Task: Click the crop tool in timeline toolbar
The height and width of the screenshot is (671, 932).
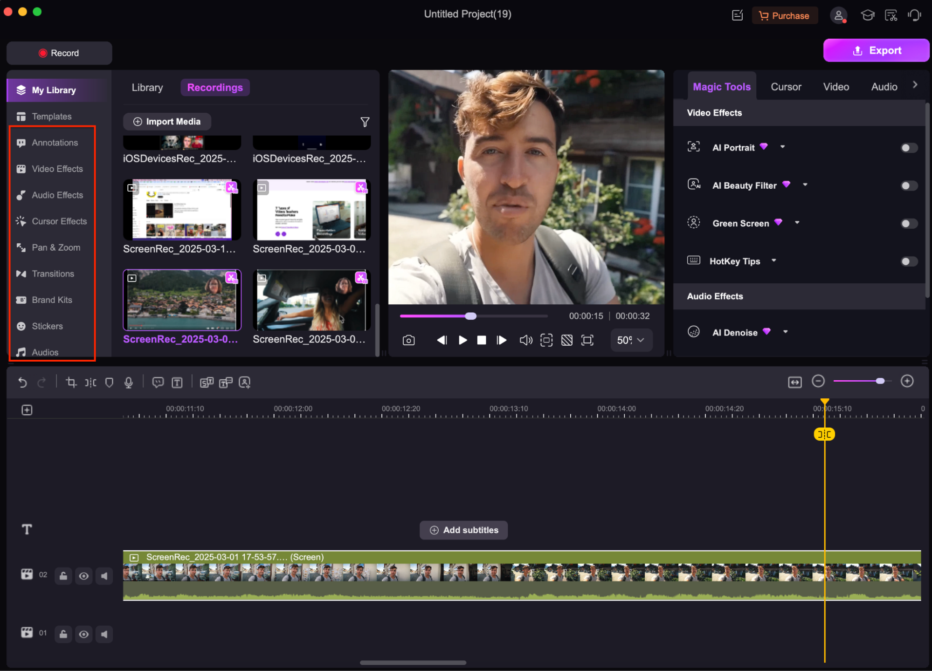Action: pyautogui.click(x=71, y=383)
